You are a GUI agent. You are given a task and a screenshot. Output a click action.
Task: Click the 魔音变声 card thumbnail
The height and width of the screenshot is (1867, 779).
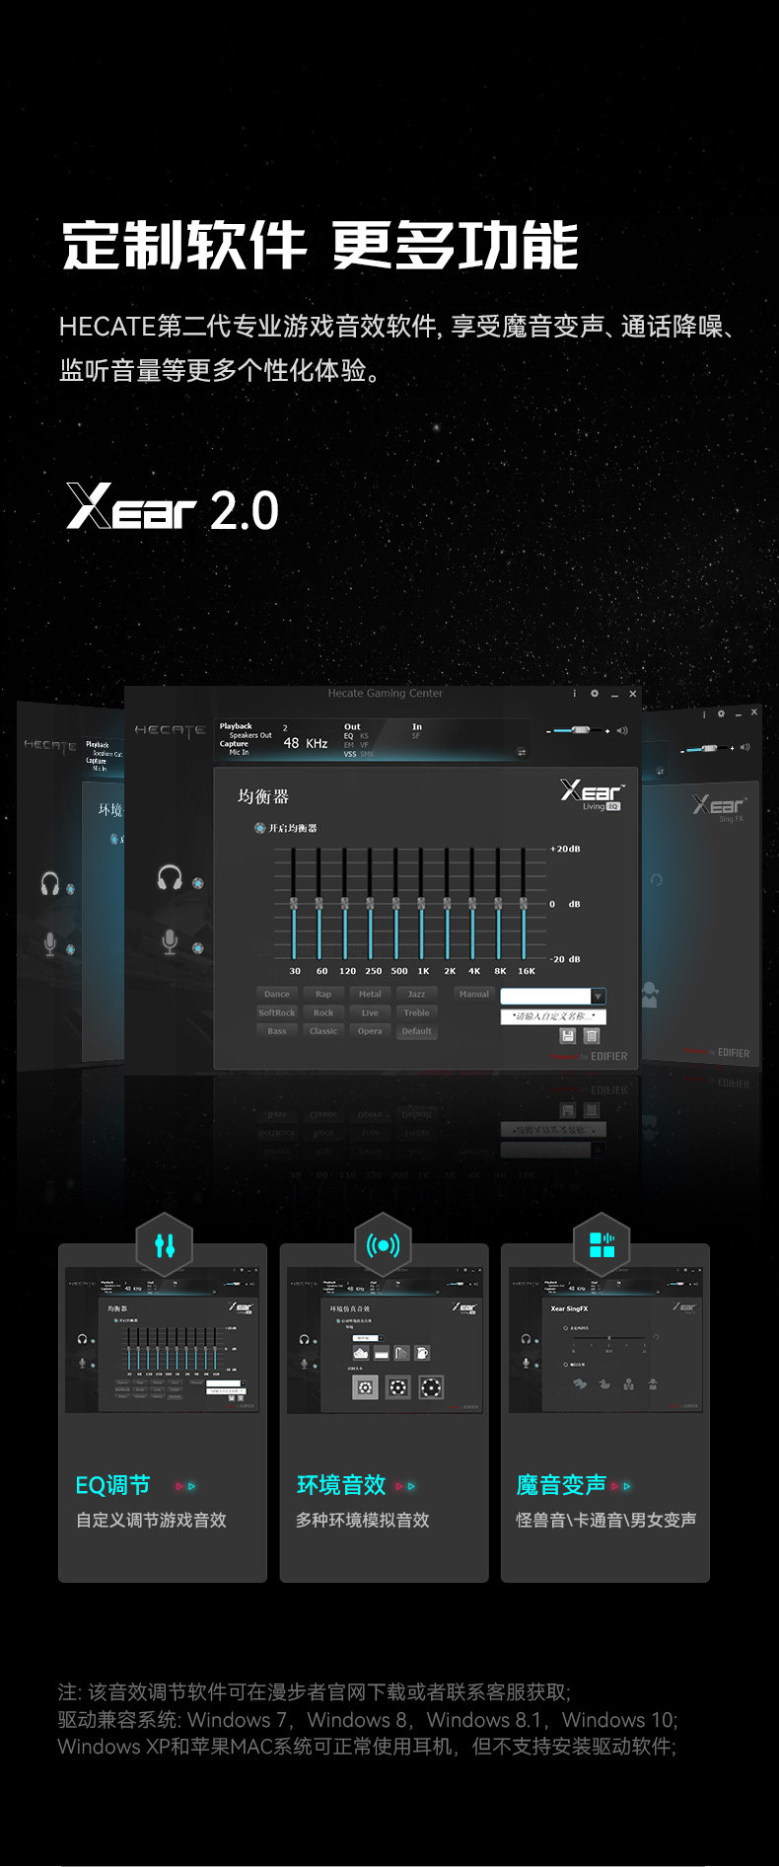click(605, 1342)
